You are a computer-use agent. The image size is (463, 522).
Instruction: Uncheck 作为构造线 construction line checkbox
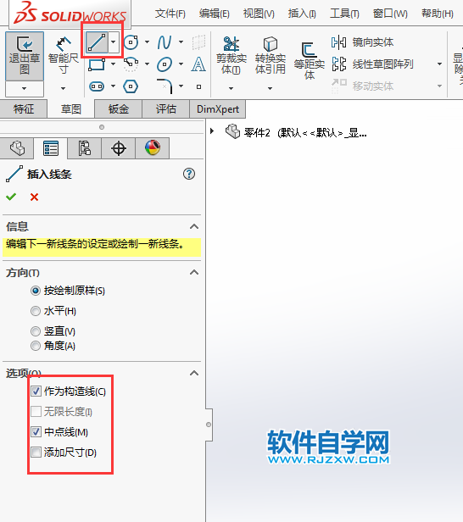point(36,391)
